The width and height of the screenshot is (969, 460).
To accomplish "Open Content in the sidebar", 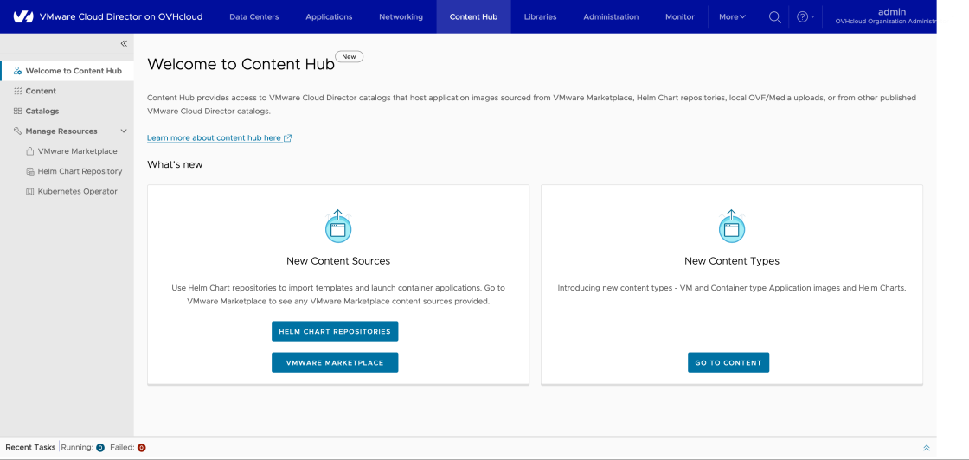I will tap(67, 91).
